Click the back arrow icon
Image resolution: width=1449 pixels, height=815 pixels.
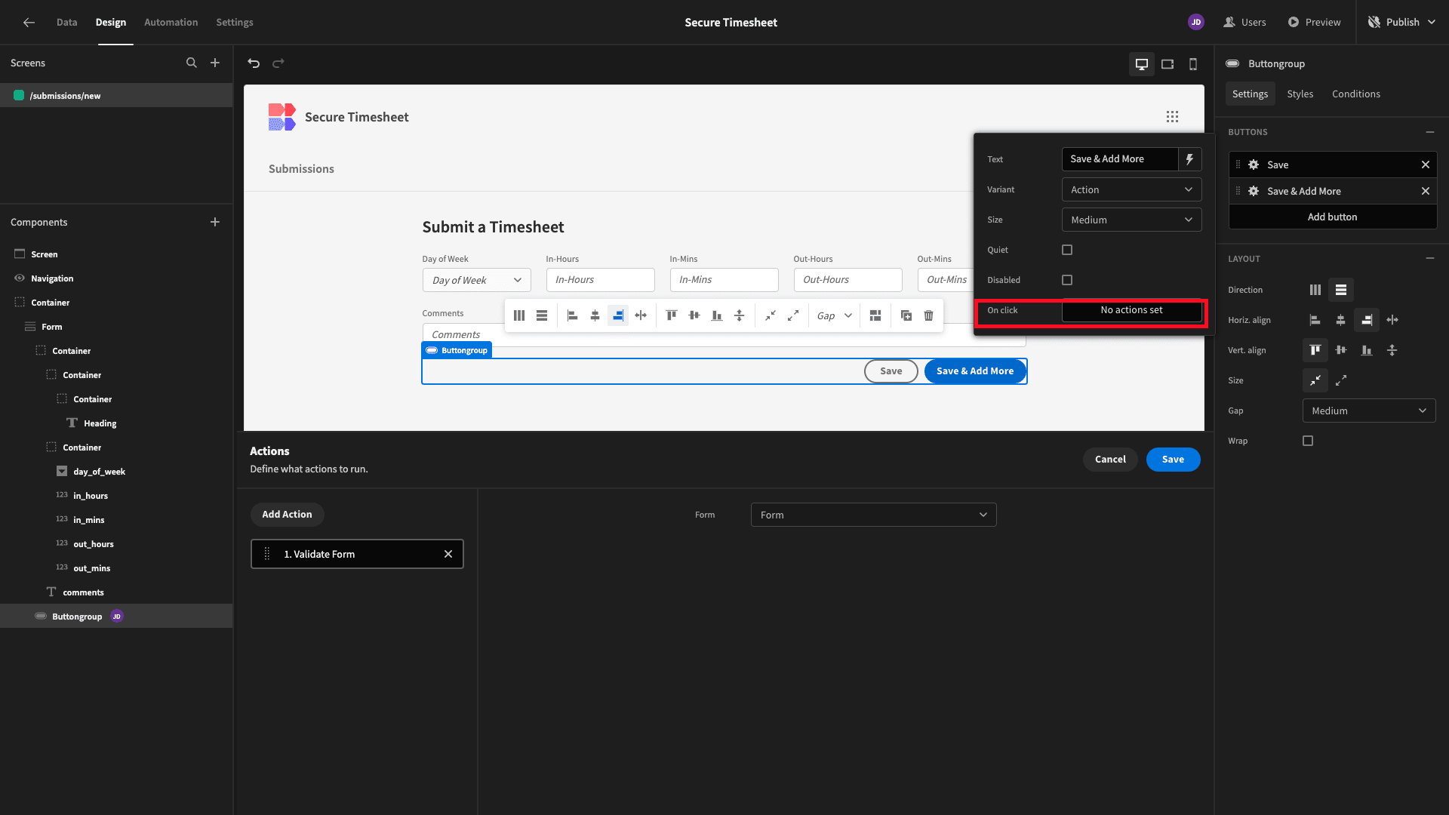tap(29, 23)
